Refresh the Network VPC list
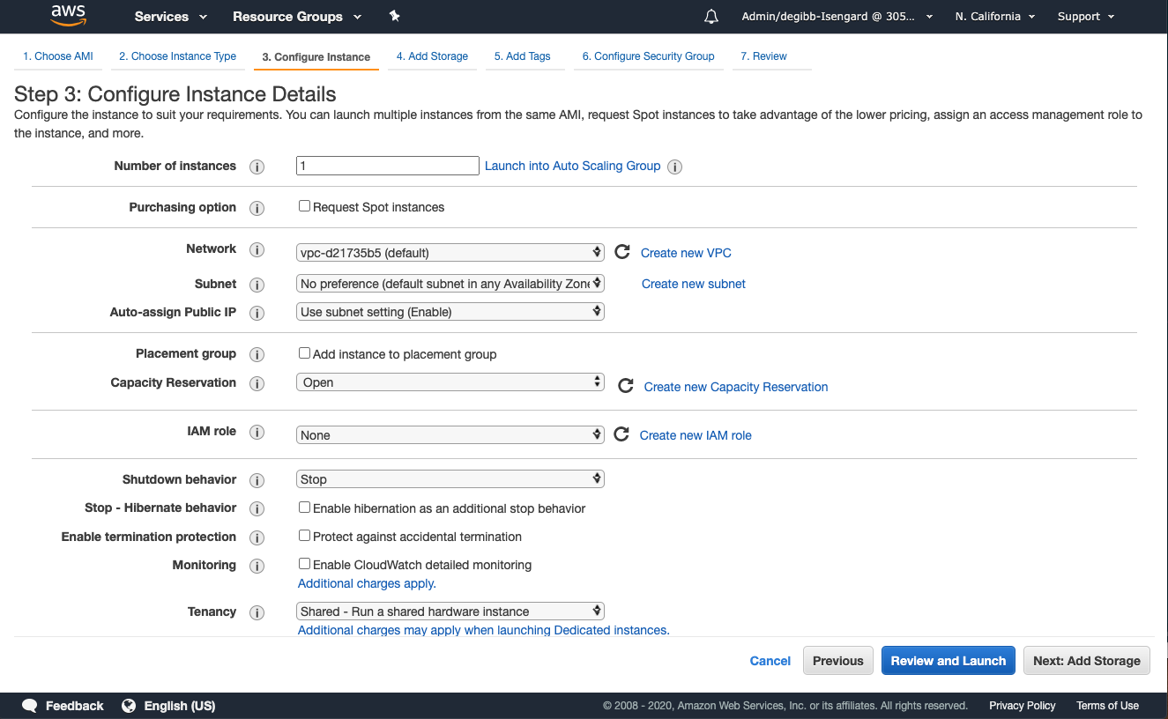 click(x=622, y=251)
